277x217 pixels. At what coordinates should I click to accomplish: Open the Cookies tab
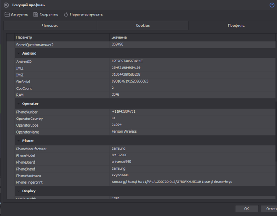(x=143, y=26)
